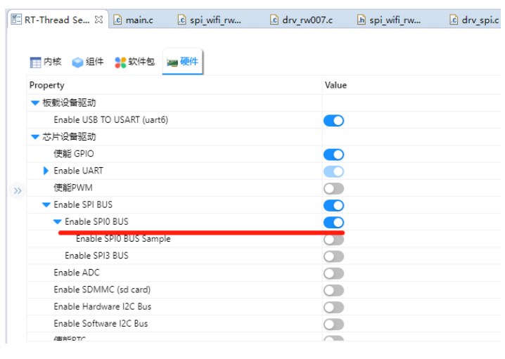
Task: Turn on Enable SDMMC (sd card) switch
Action: [333, 290]
